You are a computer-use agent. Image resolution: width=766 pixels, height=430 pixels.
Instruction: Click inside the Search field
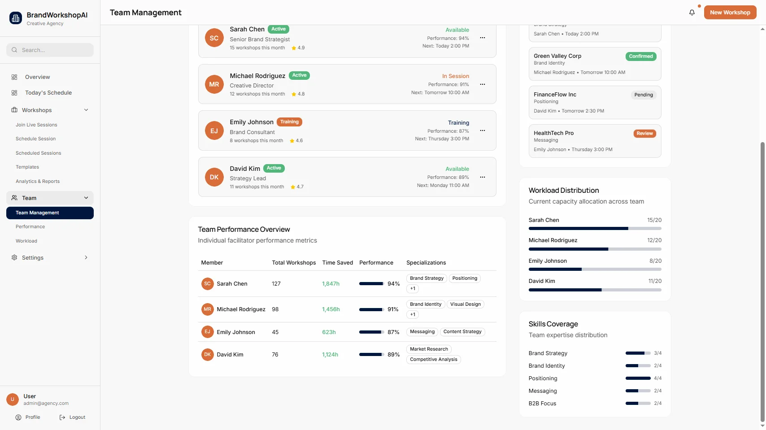tap(49, 50)
